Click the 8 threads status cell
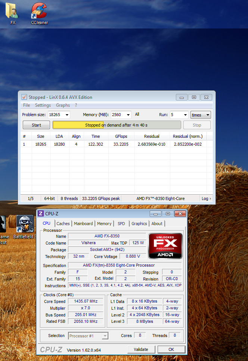 pos(69,198)
